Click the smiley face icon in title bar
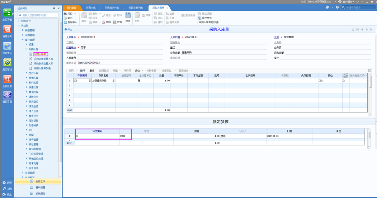The image size is (377, 198). coord(327,7)
